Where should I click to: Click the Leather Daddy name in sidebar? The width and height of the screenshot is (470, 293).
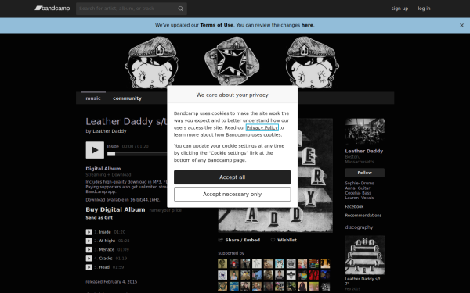coord(364,152)
